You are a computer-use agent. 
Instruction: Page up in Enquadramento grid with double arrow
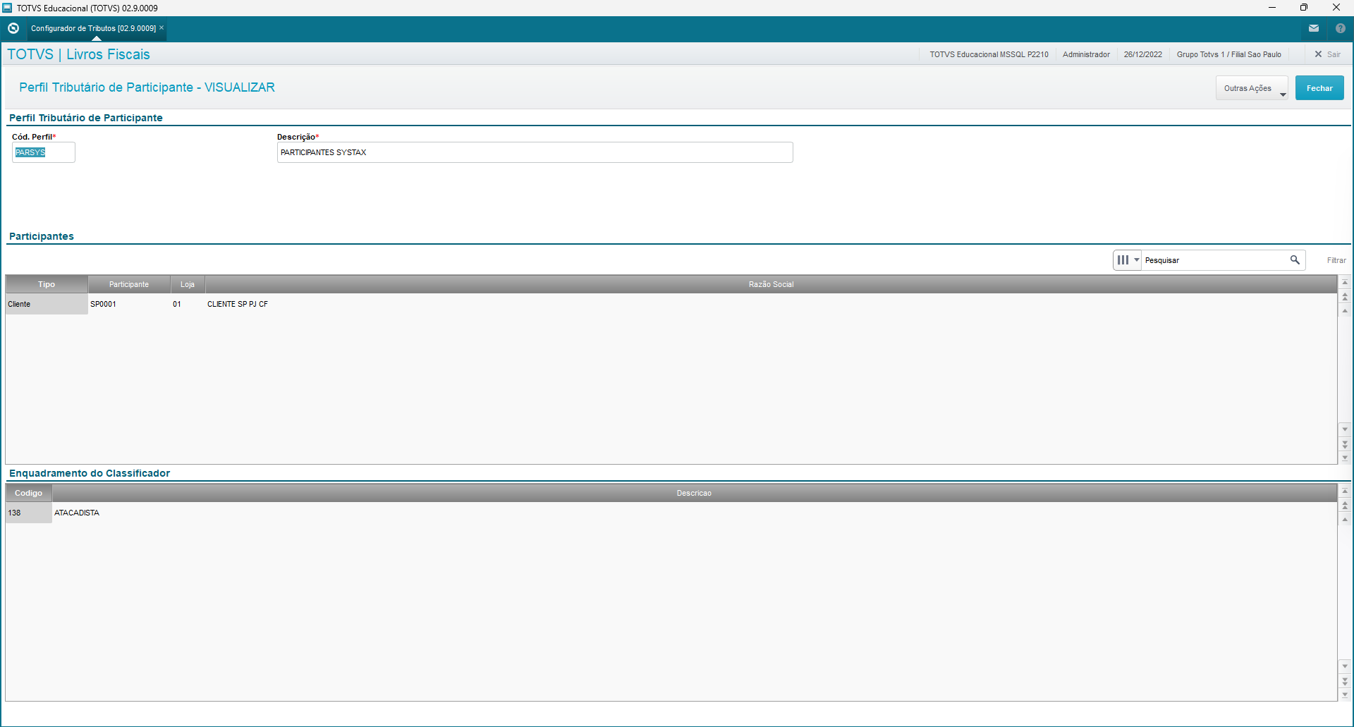[x=1345, y=506]
